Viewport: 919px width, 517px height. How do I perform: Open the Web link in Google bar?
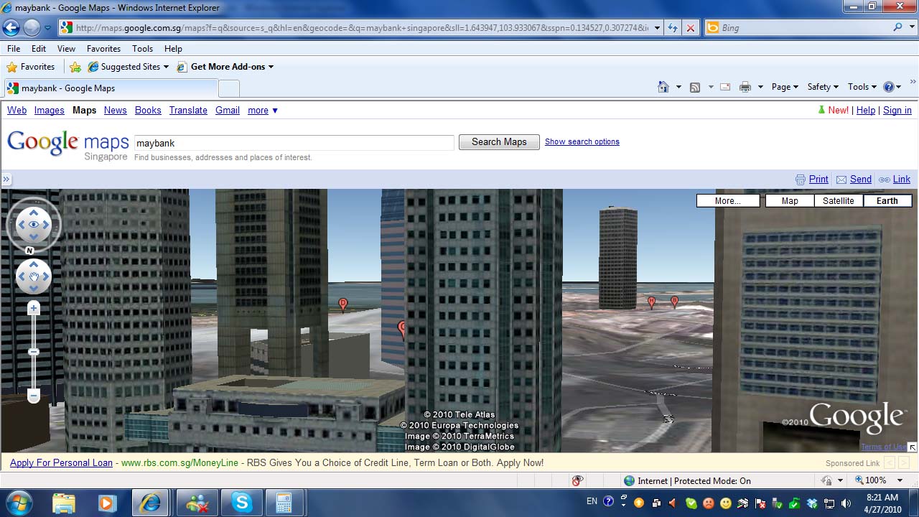point(17,110)
